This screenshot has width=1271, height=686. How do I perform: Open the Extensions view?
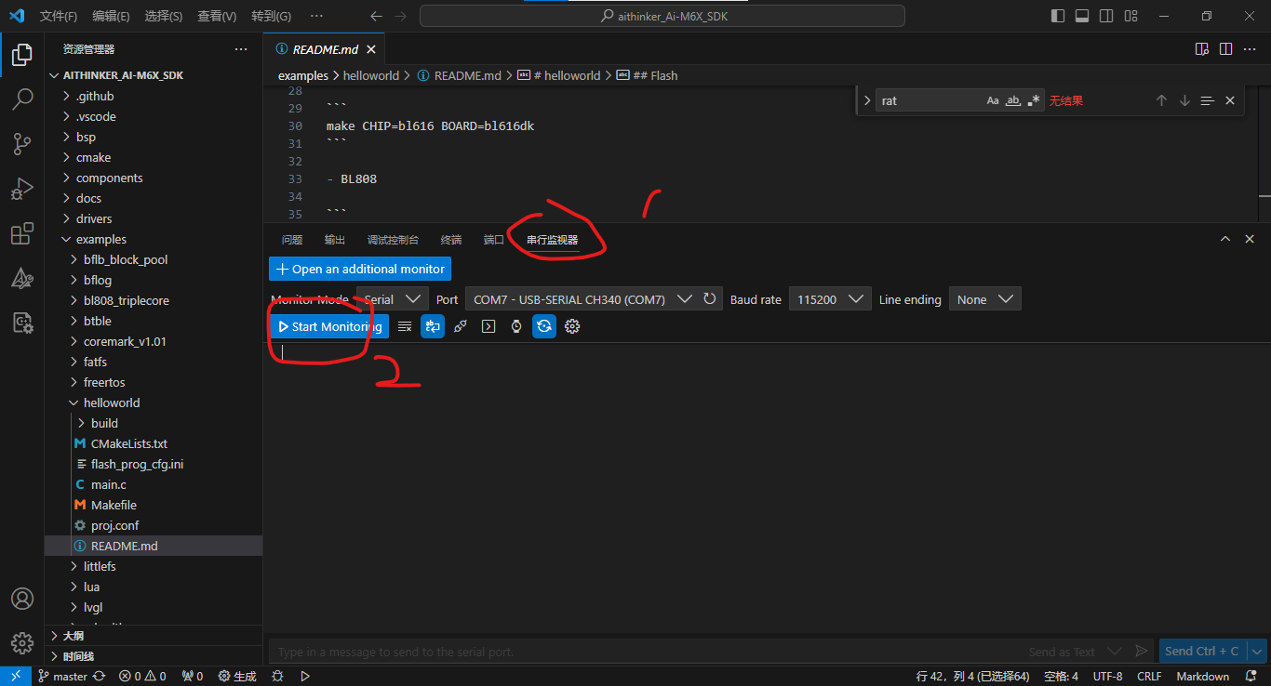coord(22,234)
